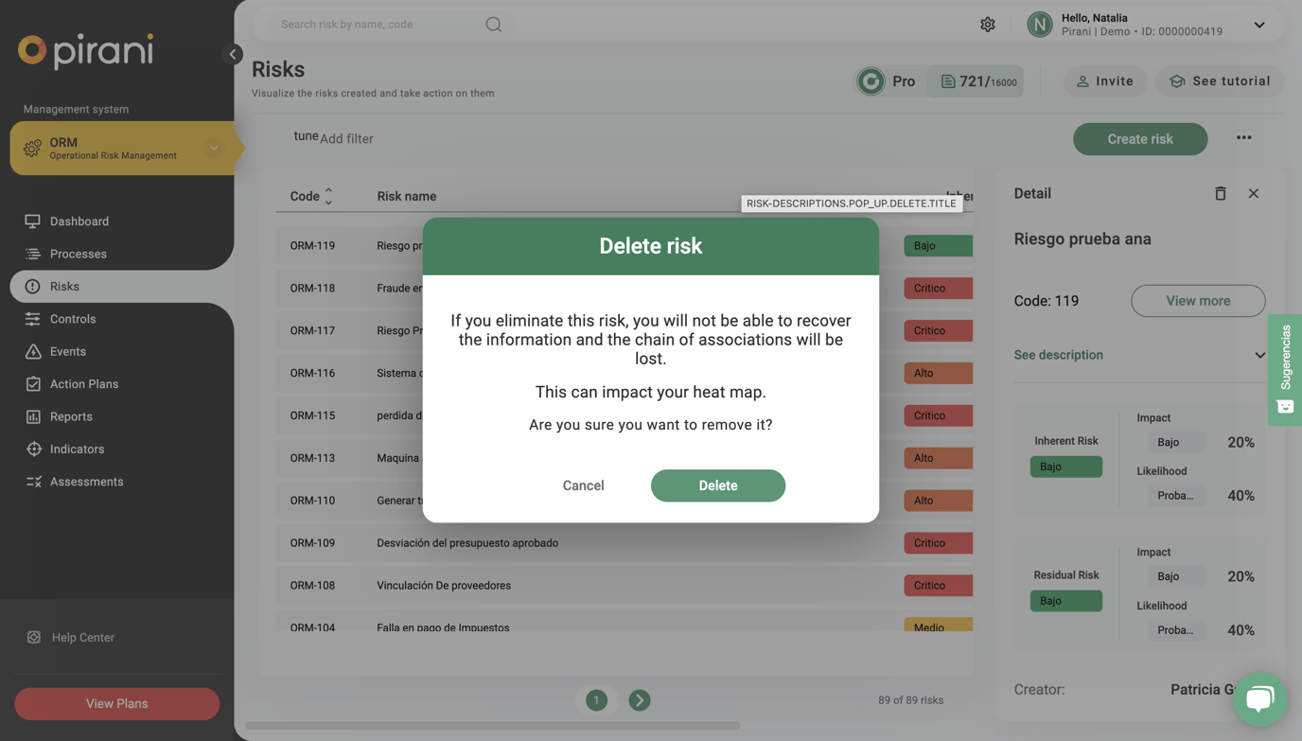1302x741 pixels.
Task: Click the search magnifier icon
Action: tap(494, 25)
